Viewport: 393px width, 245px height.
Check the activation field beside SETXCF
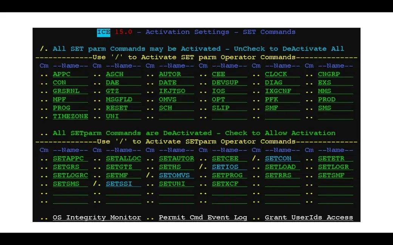[203, 184]
